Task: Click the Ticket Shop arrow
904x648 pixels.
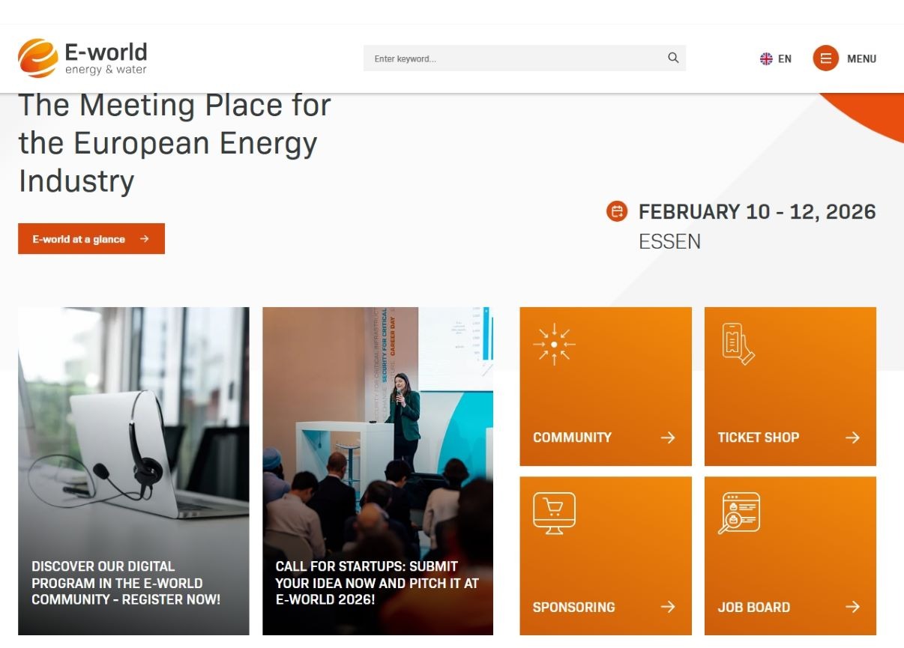Action: (x=854, y=437)
